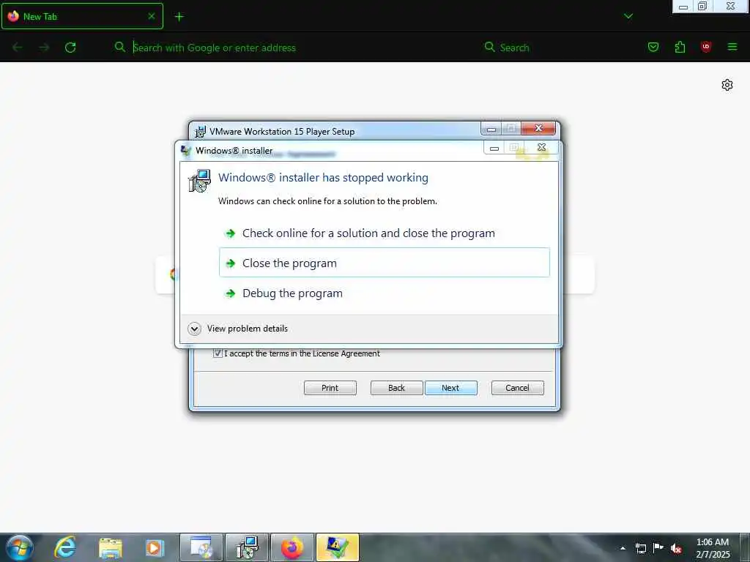Click the Firefox back arrow
Screen dimensions: 750x562
pos(18,48)
